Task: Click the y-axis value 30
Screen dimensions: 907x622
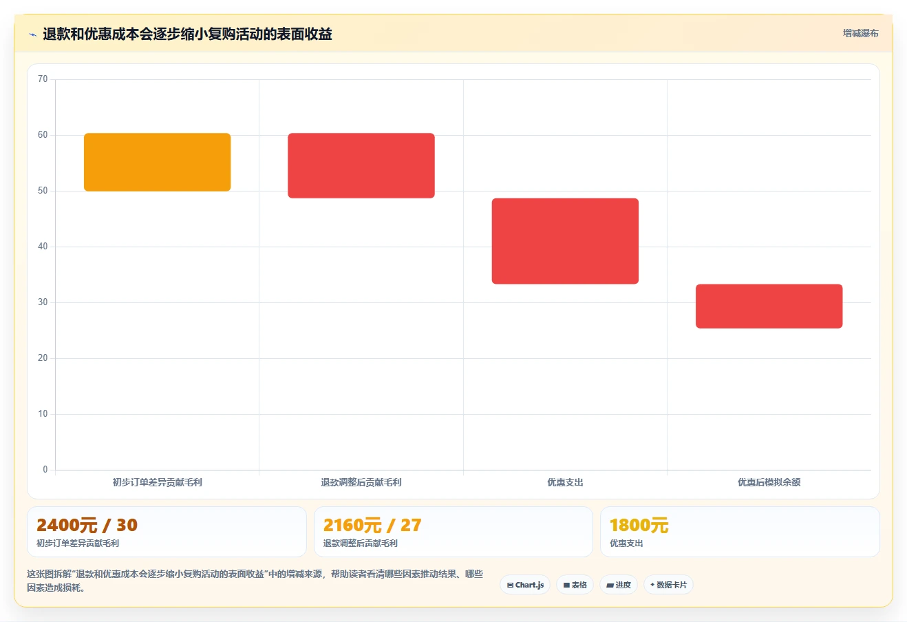Action: [43, 302]
